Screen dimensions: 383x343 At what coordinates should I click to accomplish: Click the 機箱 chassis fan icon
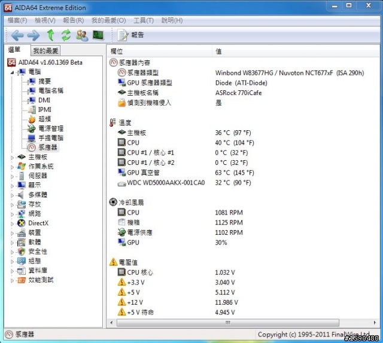point(121,222)
